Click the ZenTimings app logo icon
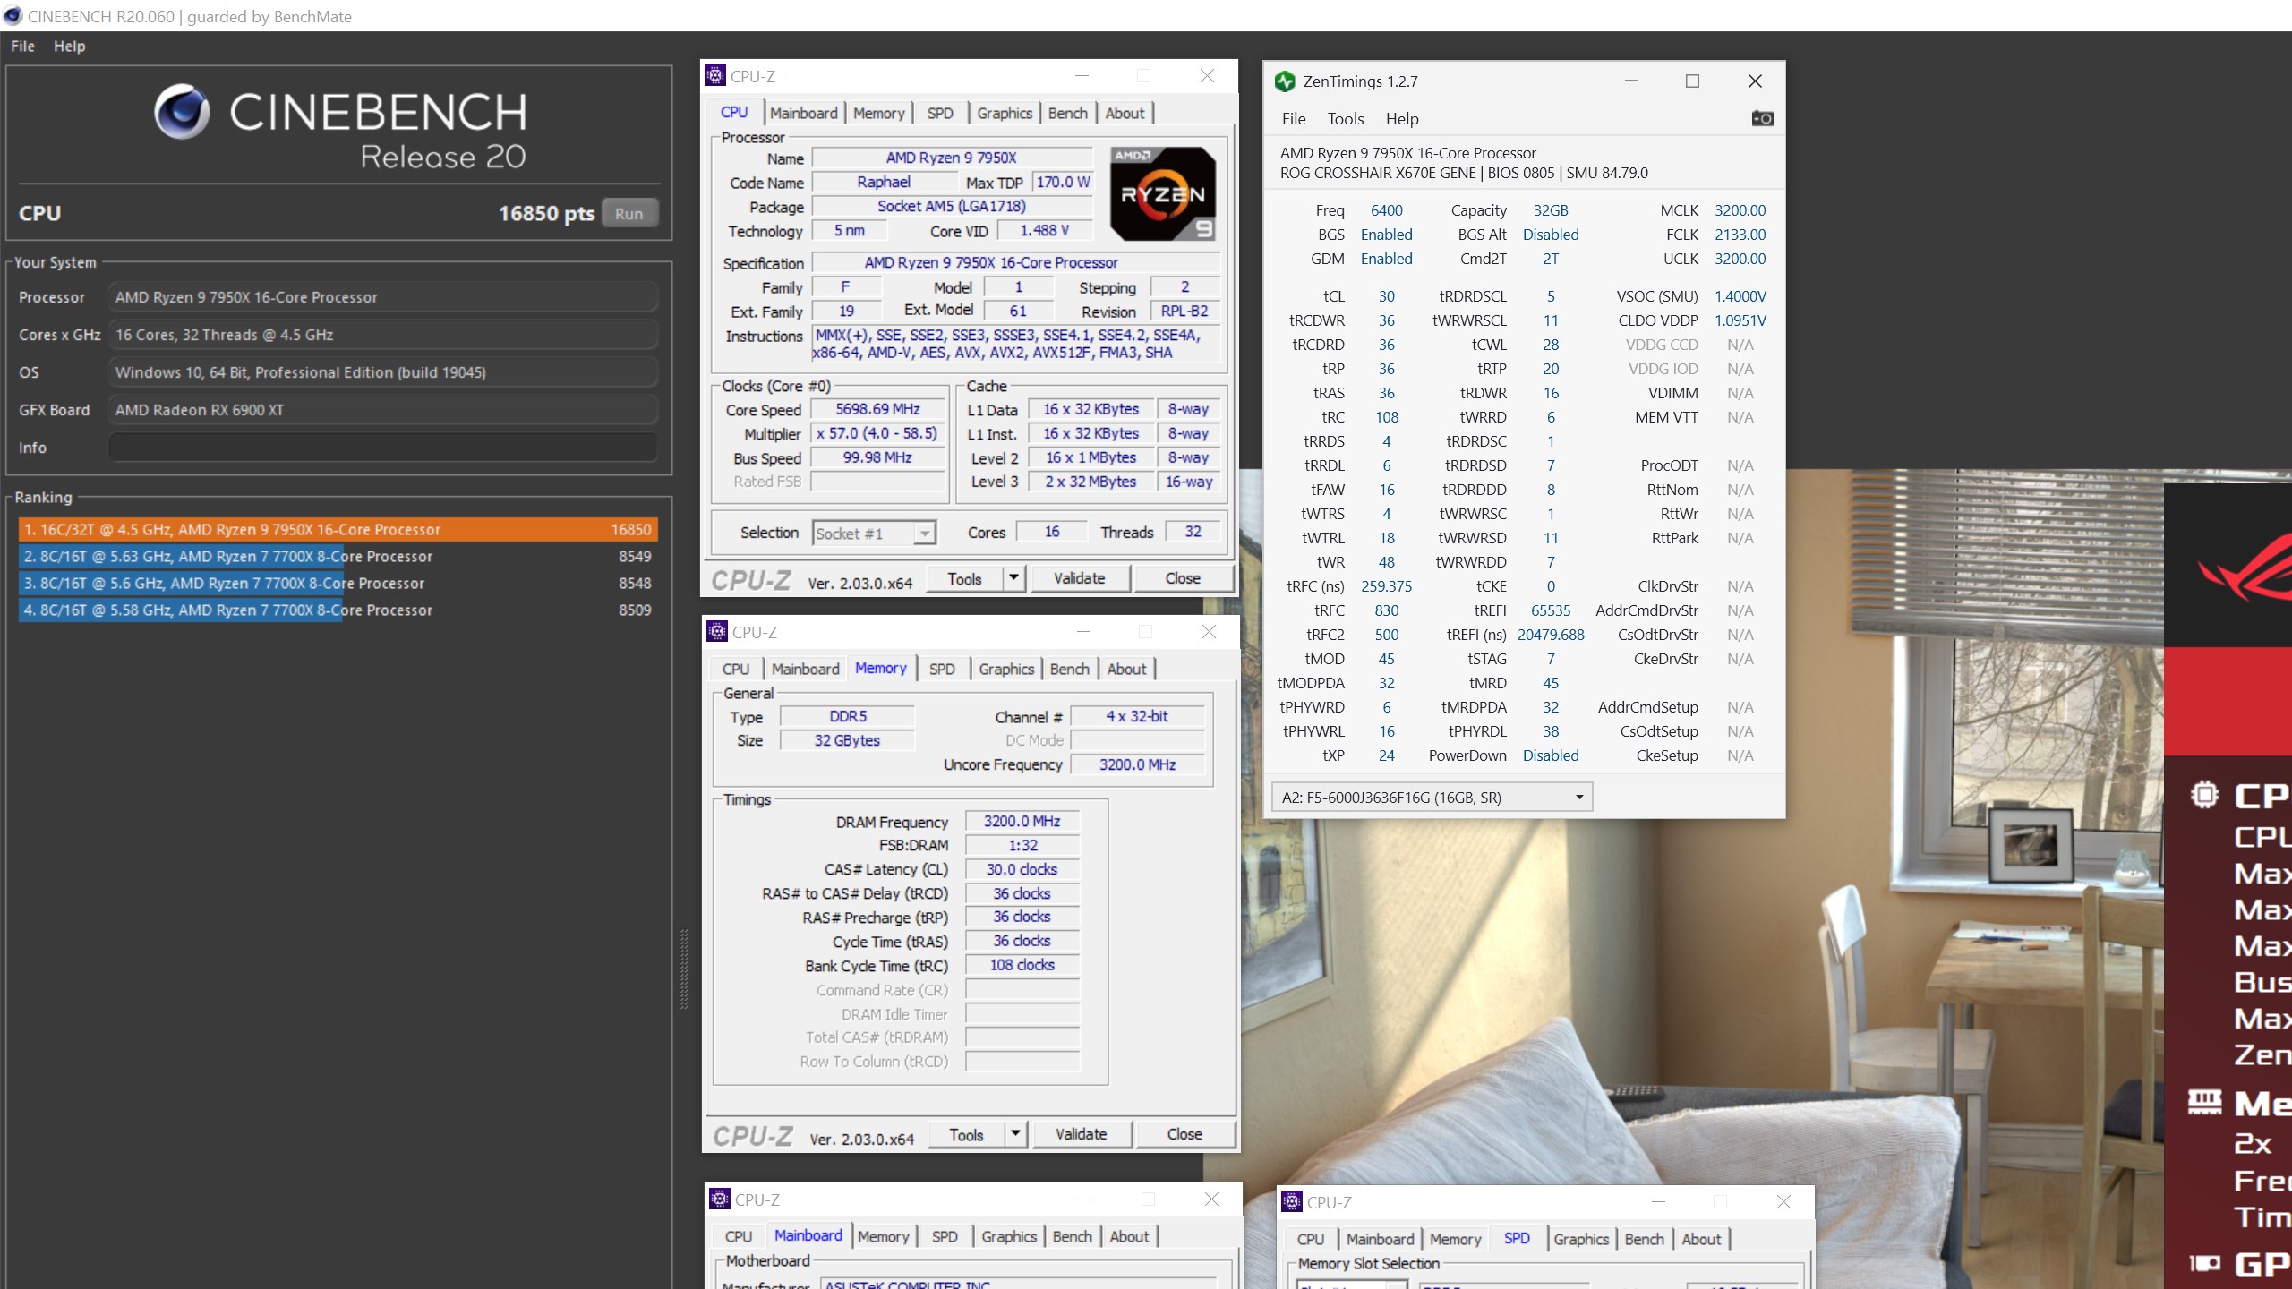 (1285, 81)
